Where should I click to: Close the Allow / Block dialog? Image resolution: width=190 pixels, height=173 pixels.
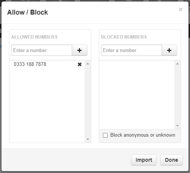181,9
